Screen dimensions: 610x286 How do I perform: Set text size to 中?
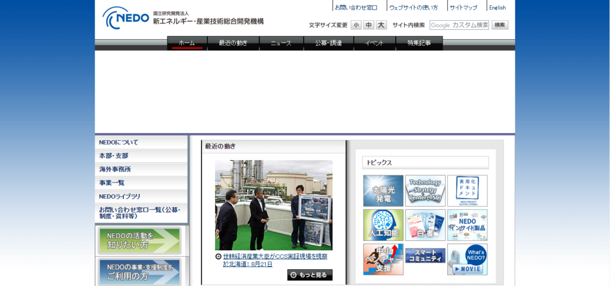(368, 25)
